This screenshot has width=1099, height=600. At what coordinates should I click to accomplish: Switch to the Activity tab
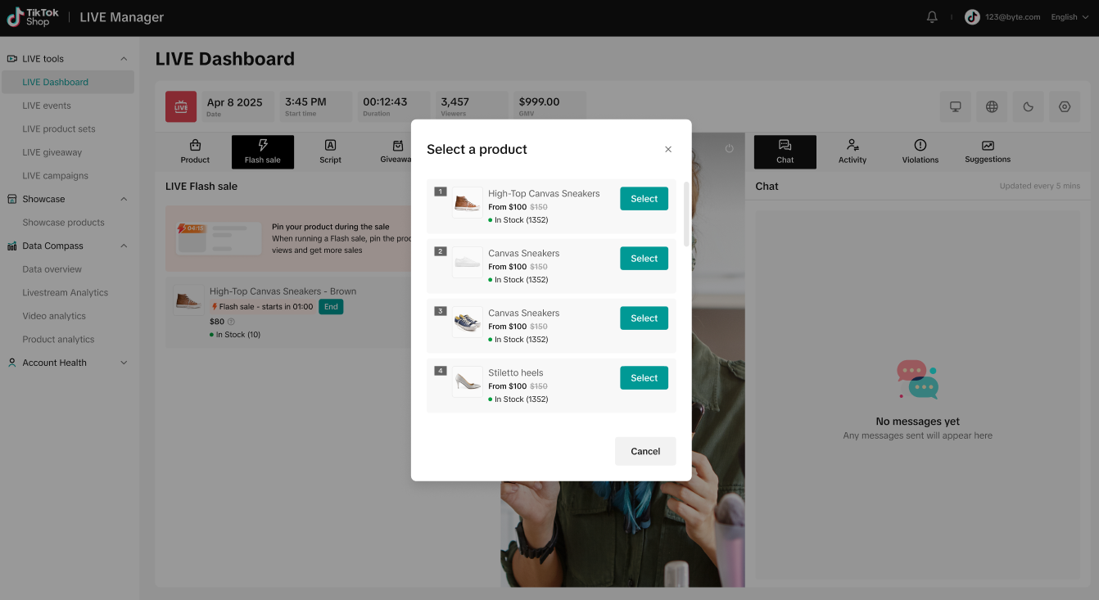click(x=853, y=151)
